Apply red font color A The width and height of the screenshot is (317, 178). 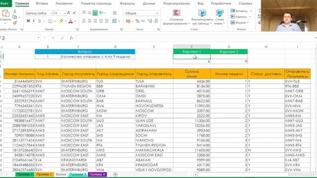(70, 21)
